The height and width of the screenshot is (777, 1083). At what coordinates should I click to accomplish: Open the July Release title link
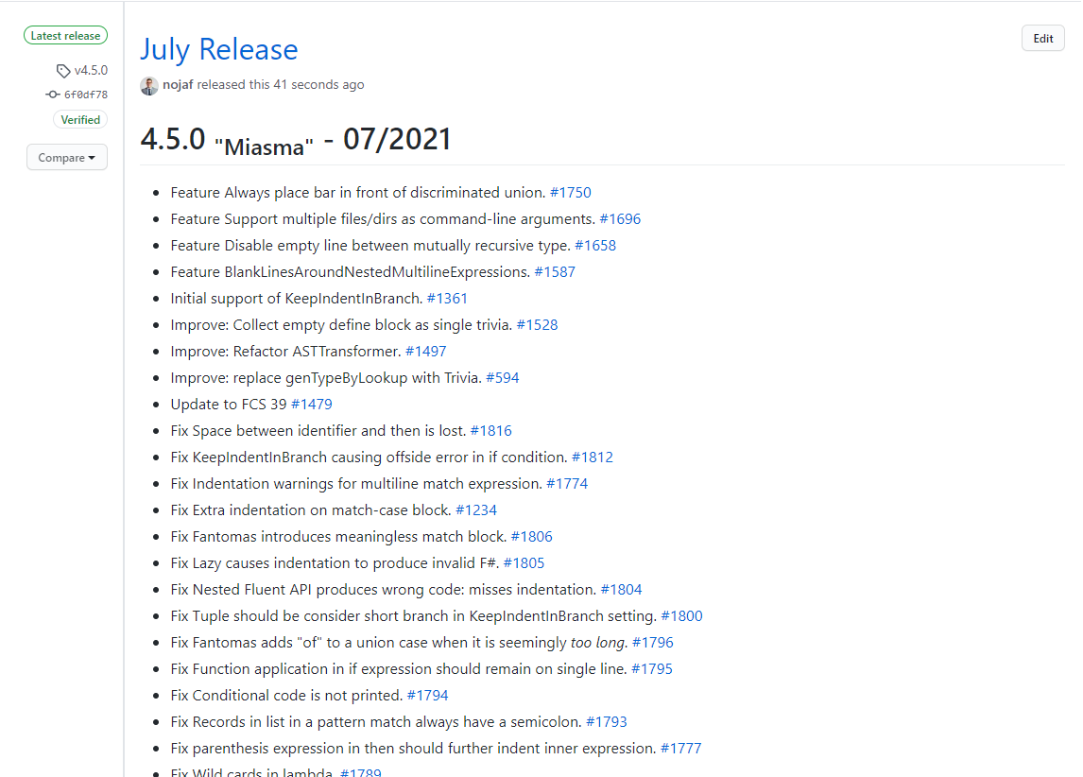pos(219,50)
